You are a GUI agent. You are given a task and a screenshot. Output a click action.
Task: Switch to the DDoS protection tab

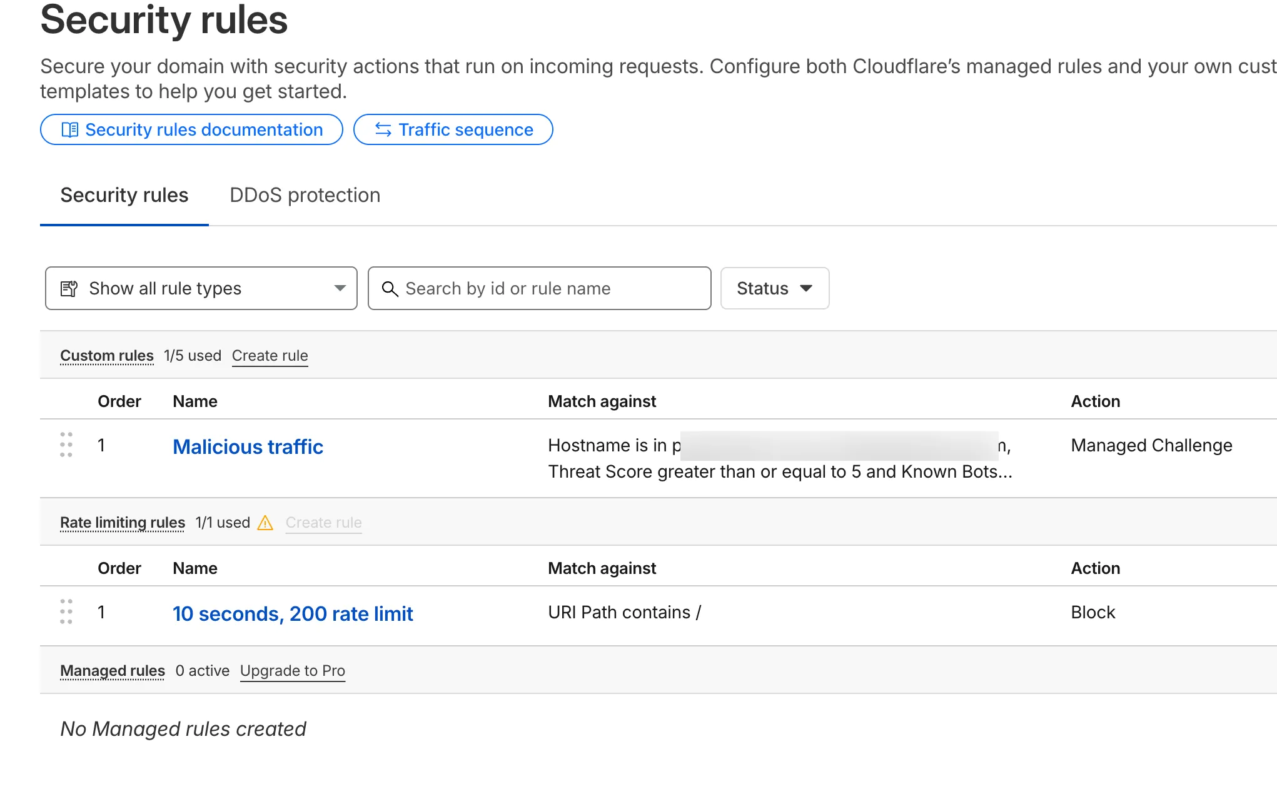(305, 195)
